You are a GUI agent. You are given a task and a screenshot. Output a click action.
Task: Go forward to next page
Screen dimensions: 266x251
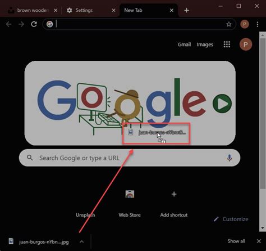point(21,24)
